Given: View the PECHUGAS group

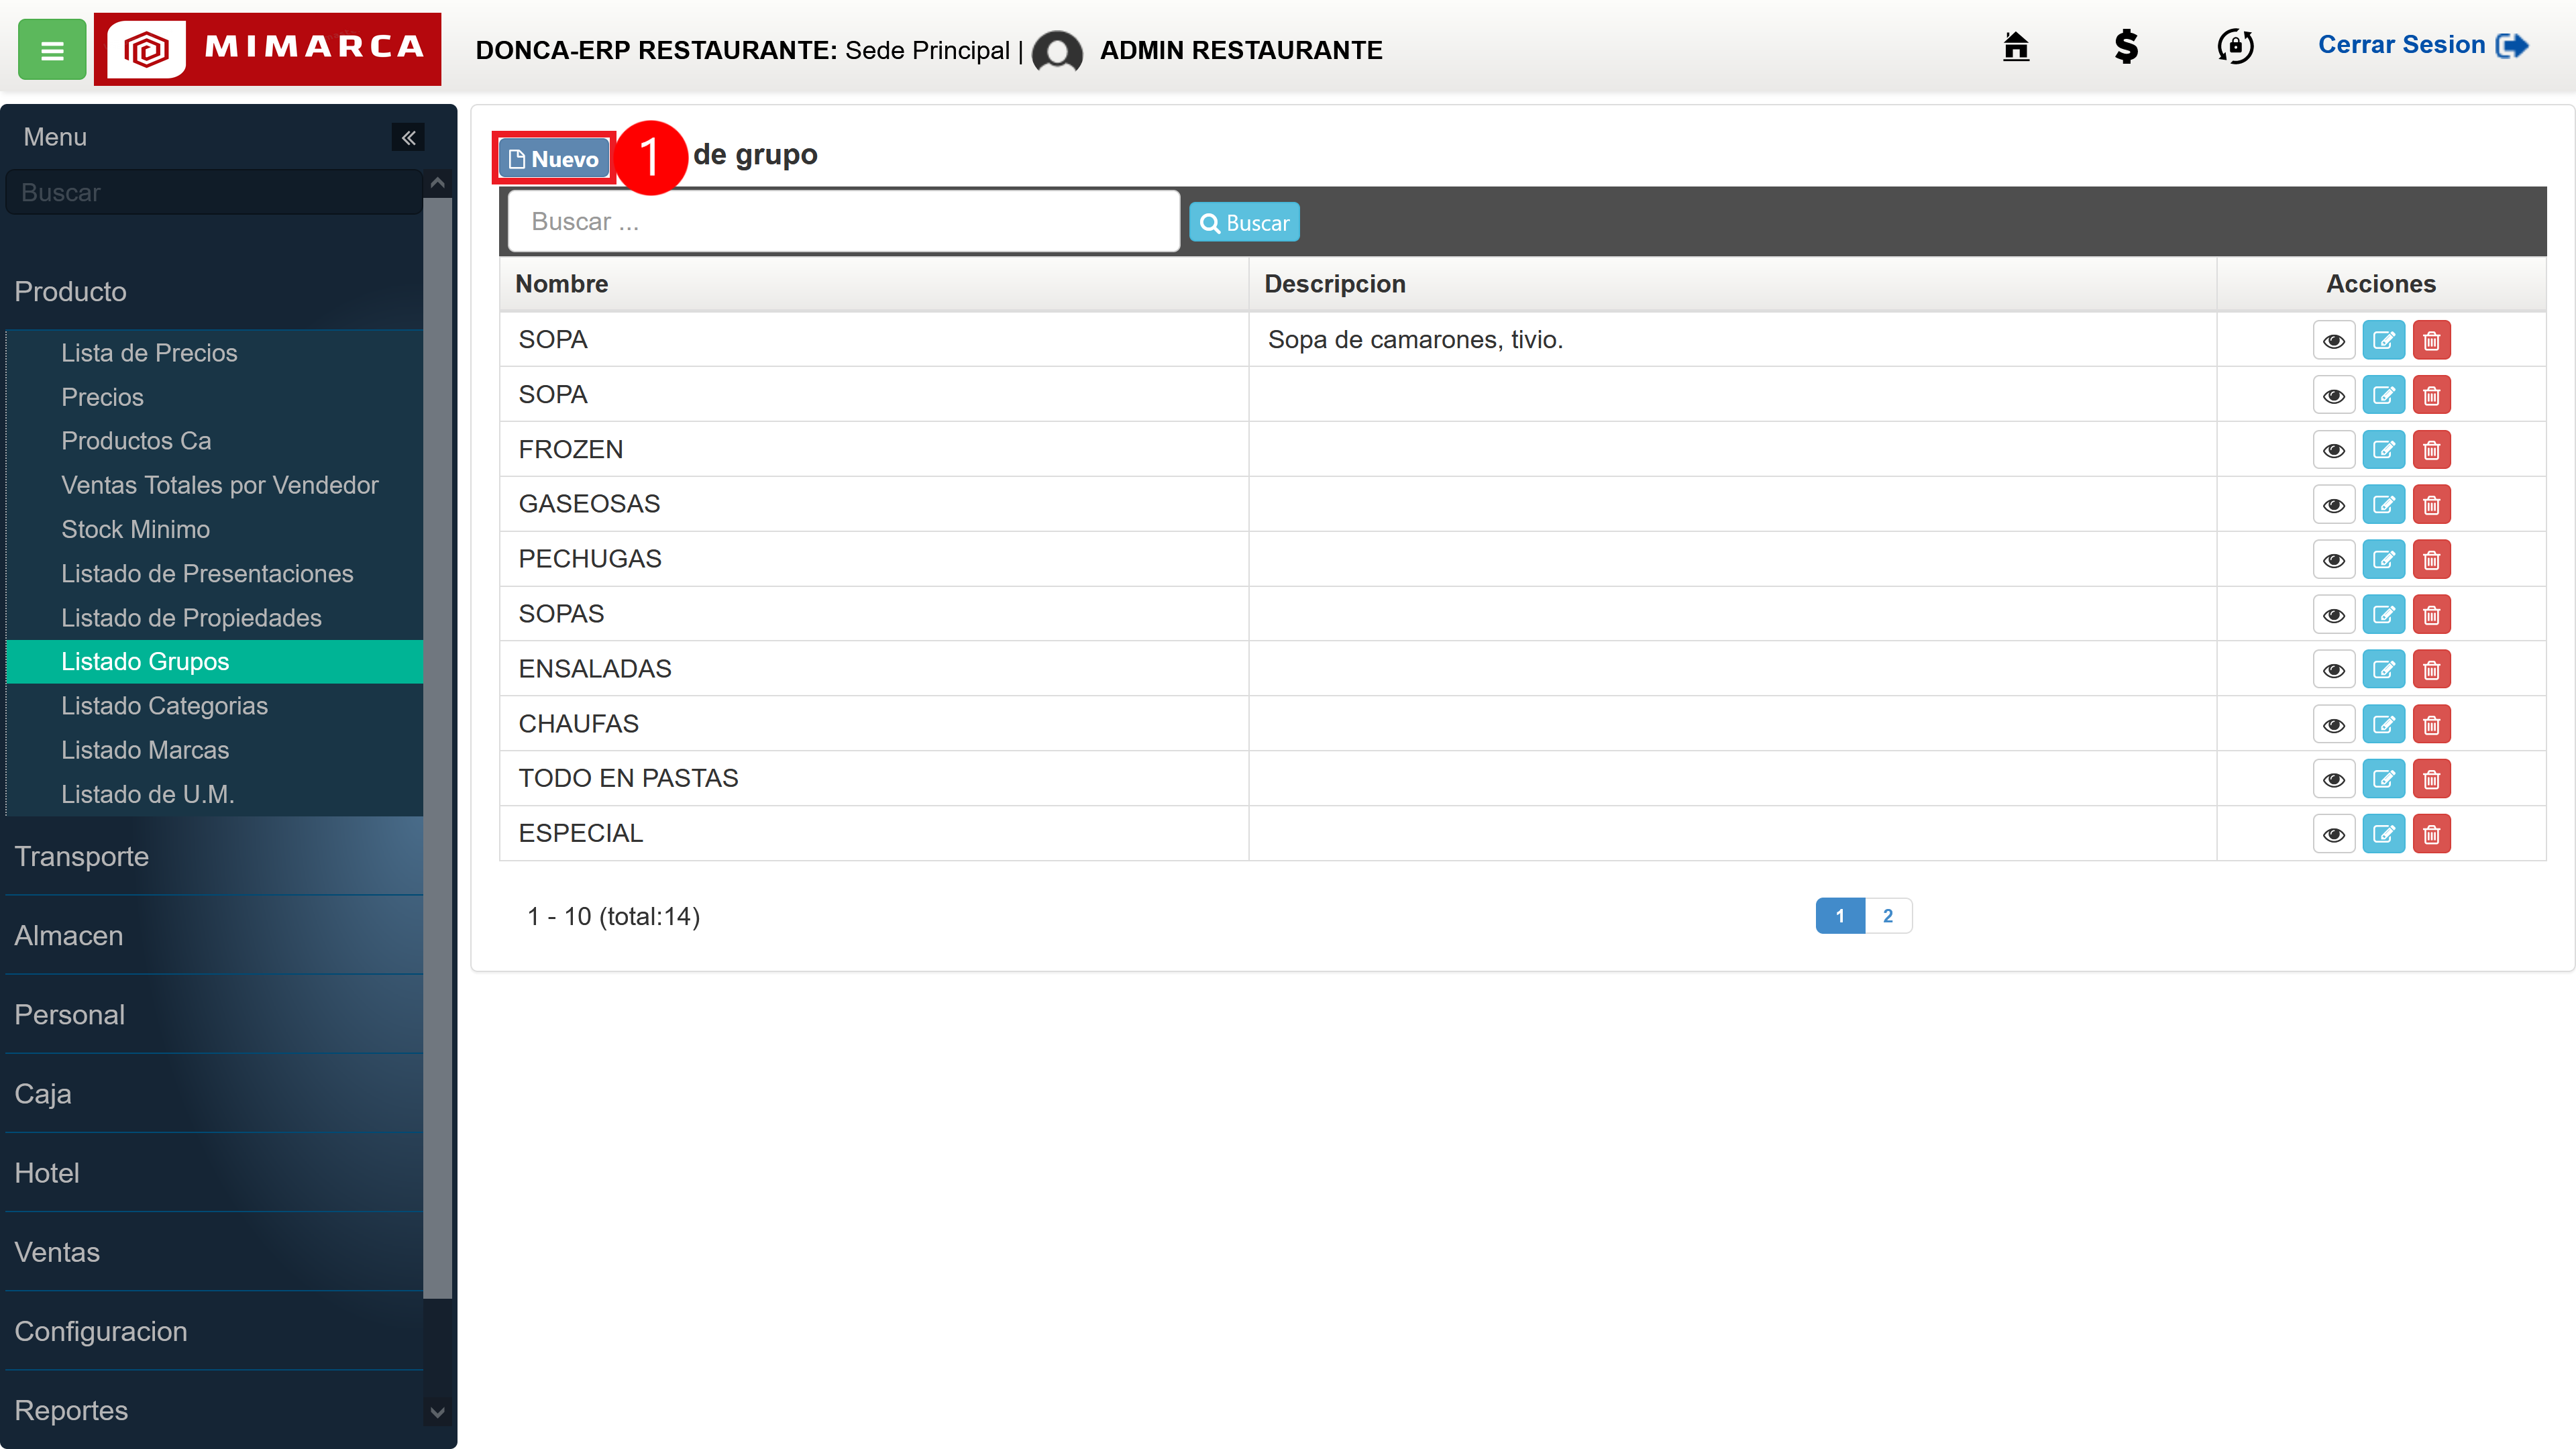Looking at the screenshot, I should tap(2334, 560).
